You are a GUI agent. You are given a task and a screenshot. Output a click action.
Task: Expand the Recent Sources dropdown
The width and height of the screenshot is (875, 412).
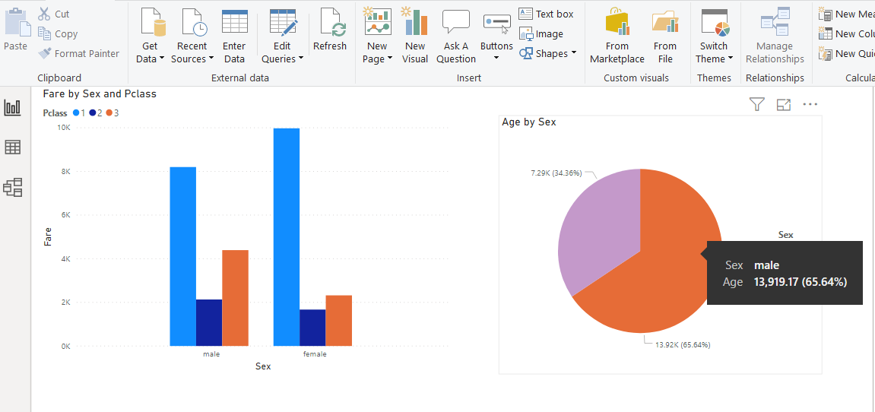click(x=192, y=59)
